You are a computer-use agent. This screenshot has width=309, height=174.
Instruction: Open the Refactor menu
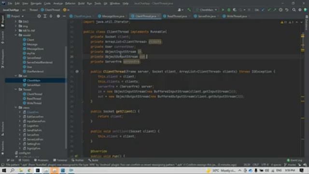70,3
